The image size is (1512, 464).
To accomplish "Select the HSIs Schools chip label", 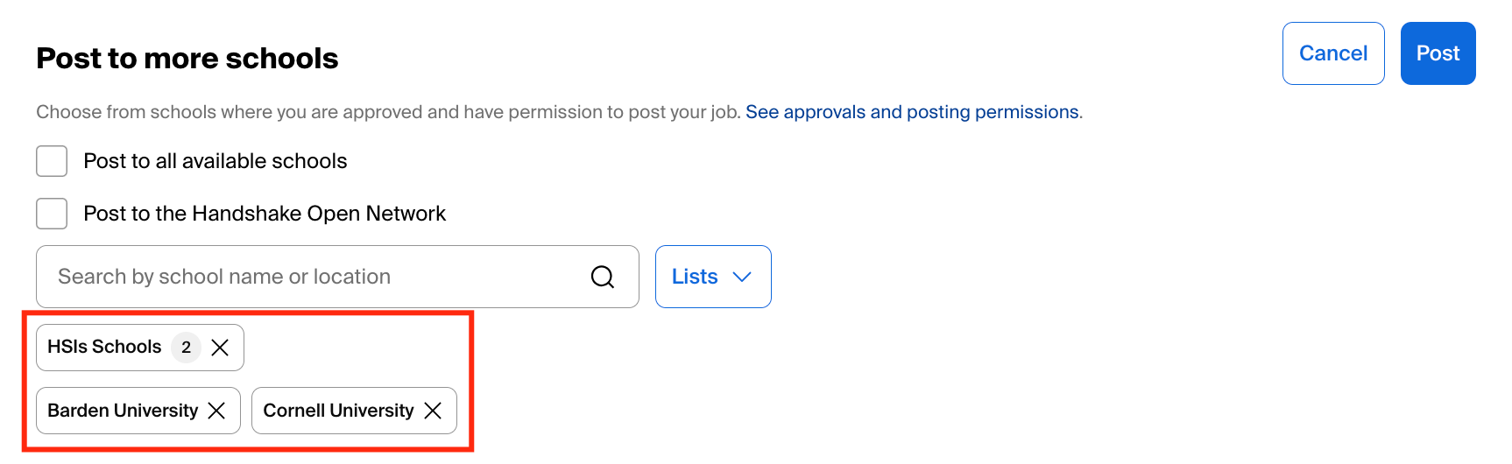I will tap(104, 348).
